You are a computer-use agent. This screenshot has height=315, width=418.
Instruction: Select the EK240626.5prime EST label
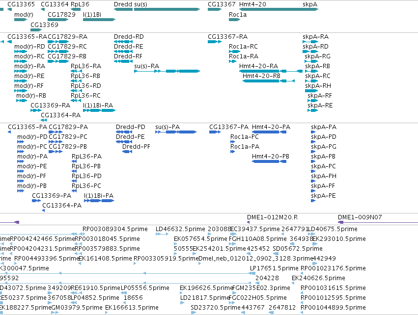[x=318, y=278]
